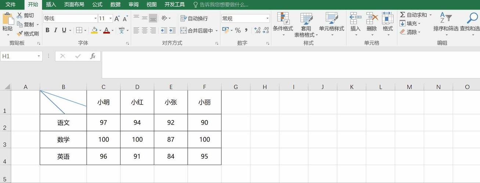Viewport: 480px width, 183px height.
Task: Apply the red font color A
Action: pos(107,30)
